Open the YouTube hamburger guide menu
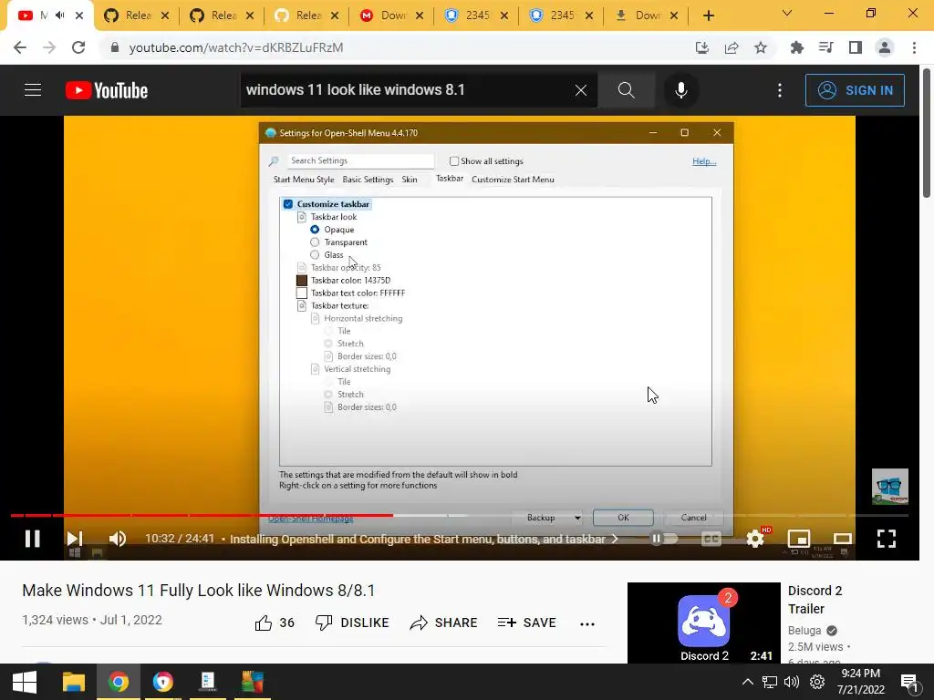 [33, 90]
